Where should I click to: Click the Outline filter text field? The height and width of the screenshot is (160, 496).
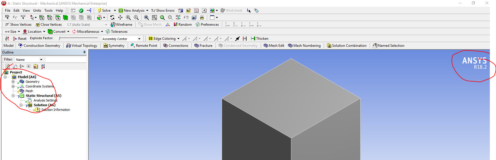[x=66, y=60]
